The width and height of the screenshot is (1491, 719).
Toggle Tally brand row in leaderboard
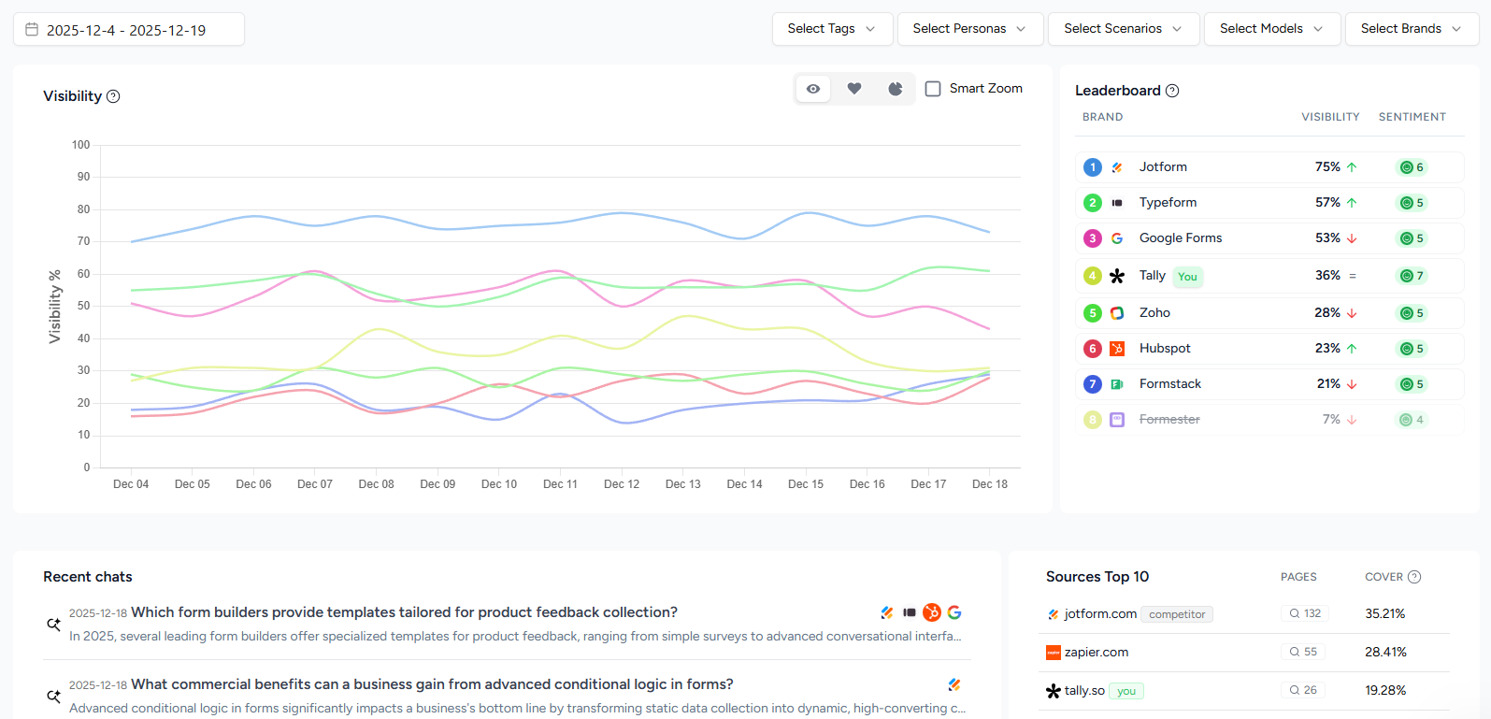click(1152, 276)
